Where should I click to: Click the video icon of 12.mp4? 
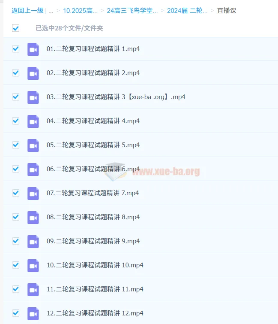pyautogui.click(x=33, y=313)
